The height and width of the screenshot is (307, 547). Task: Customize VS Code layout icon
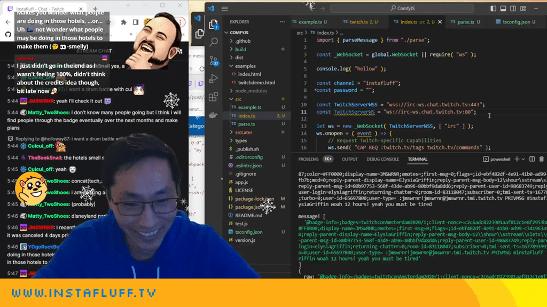coord(523,9)
